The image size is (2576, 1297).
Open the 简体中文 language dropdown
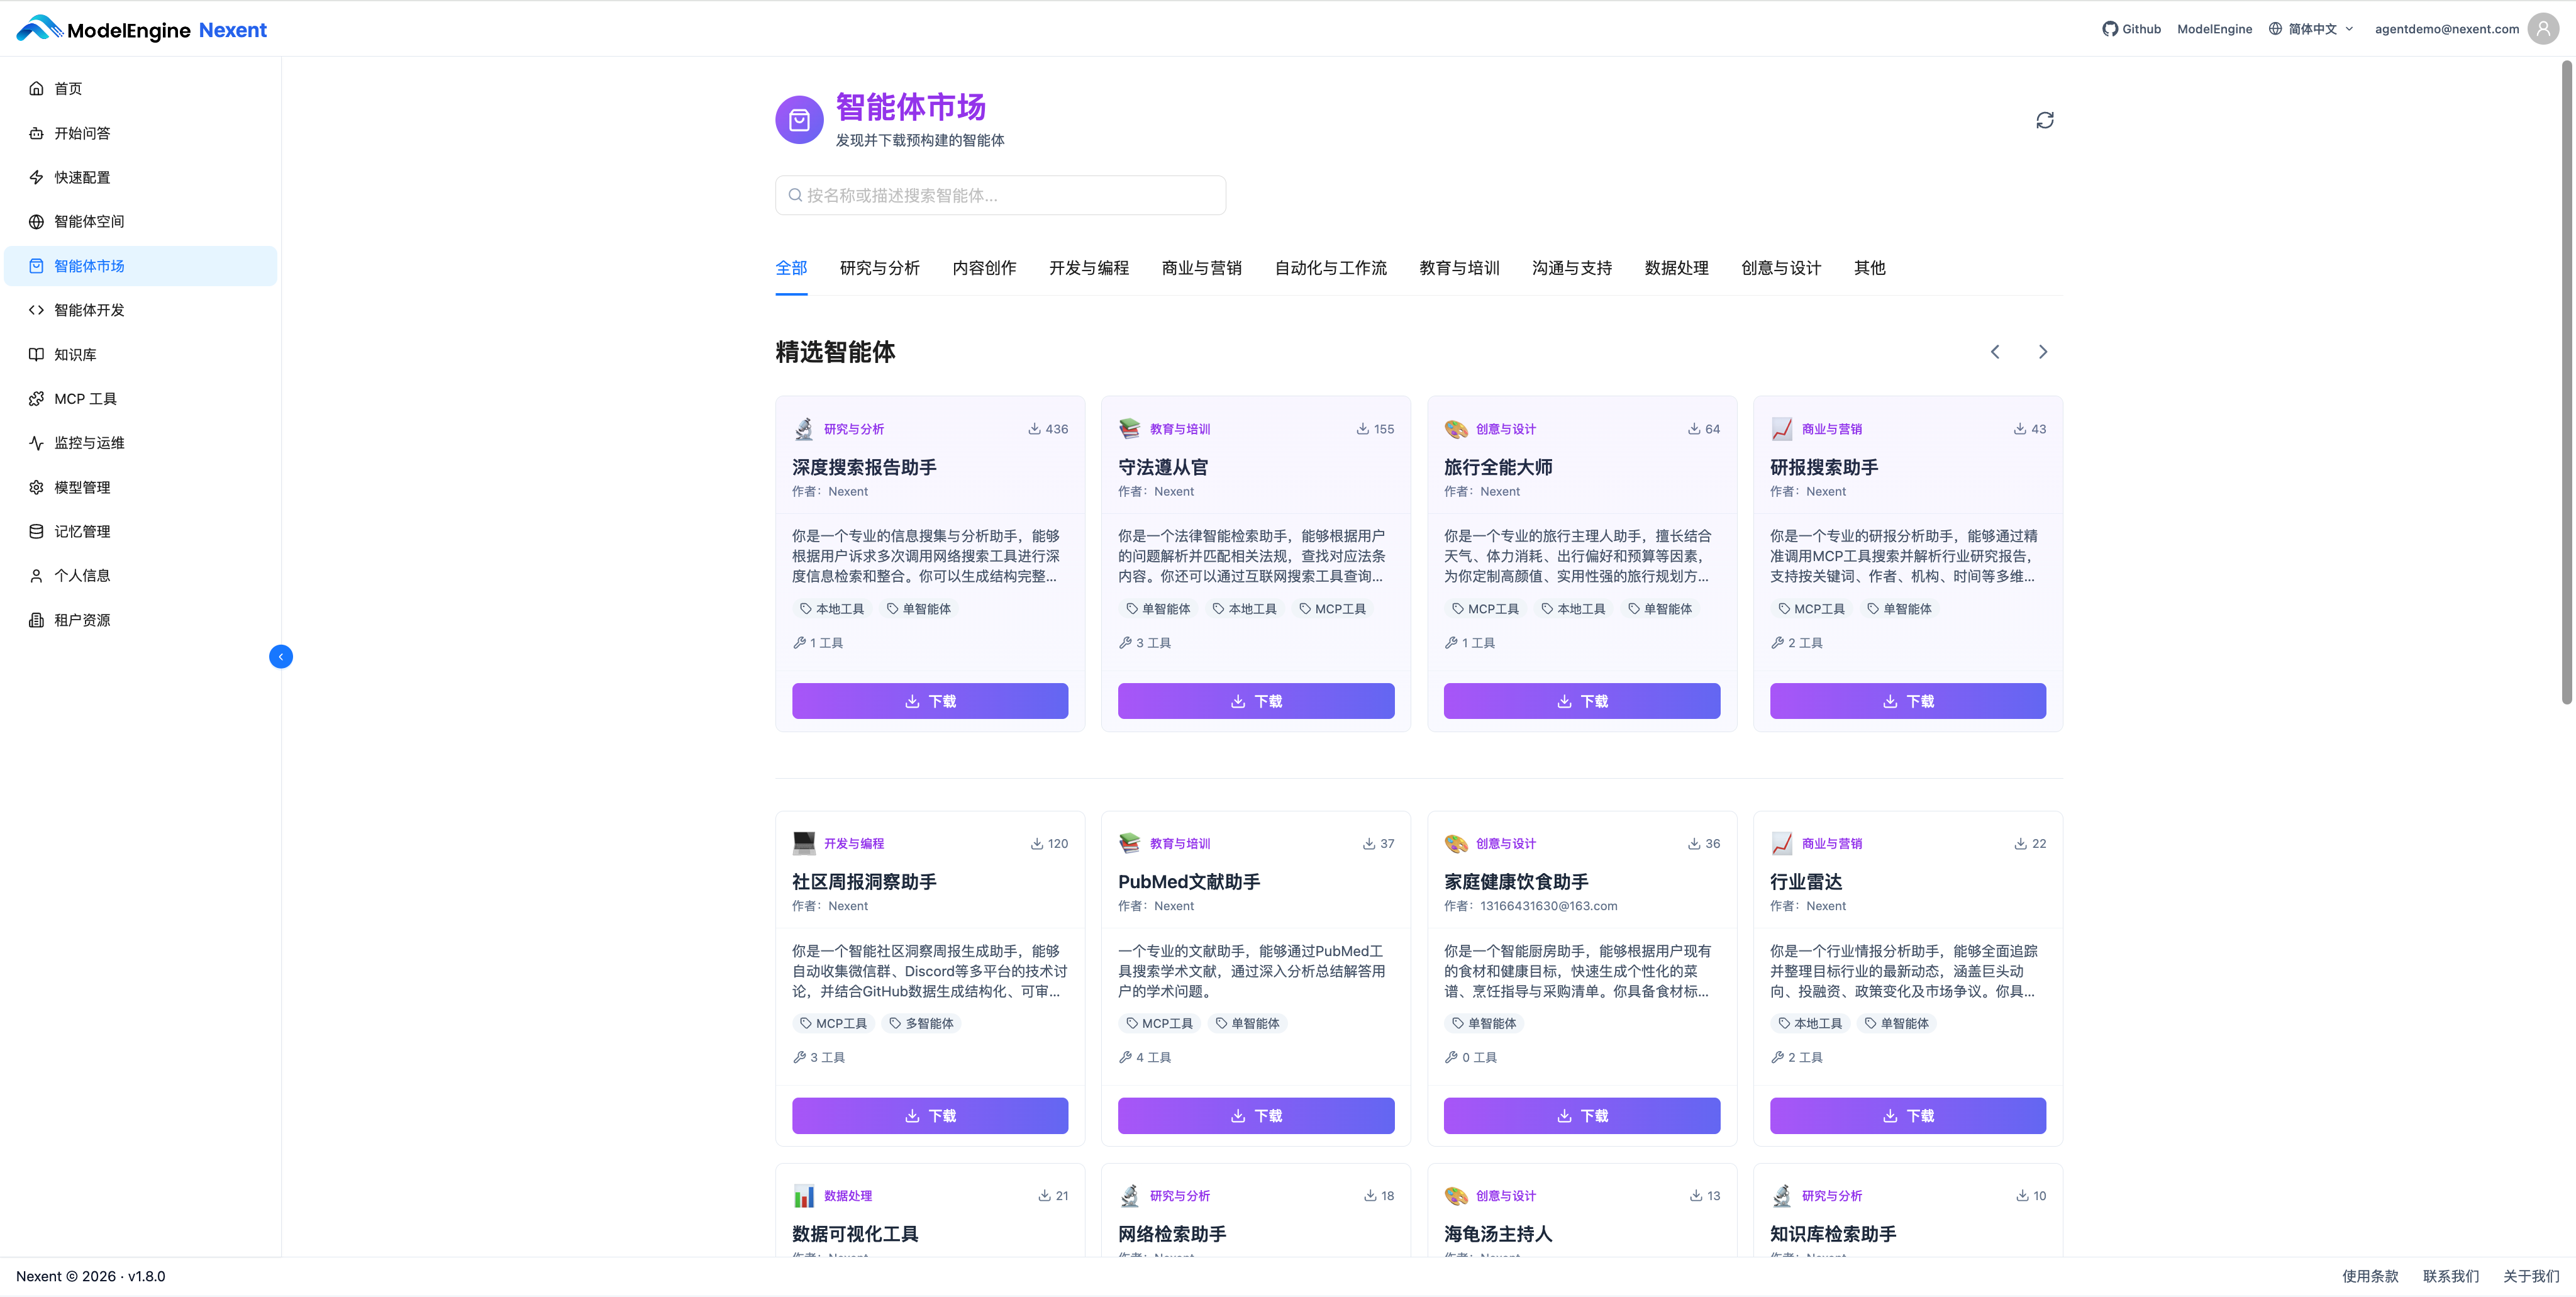click(x=2311, y=29)
